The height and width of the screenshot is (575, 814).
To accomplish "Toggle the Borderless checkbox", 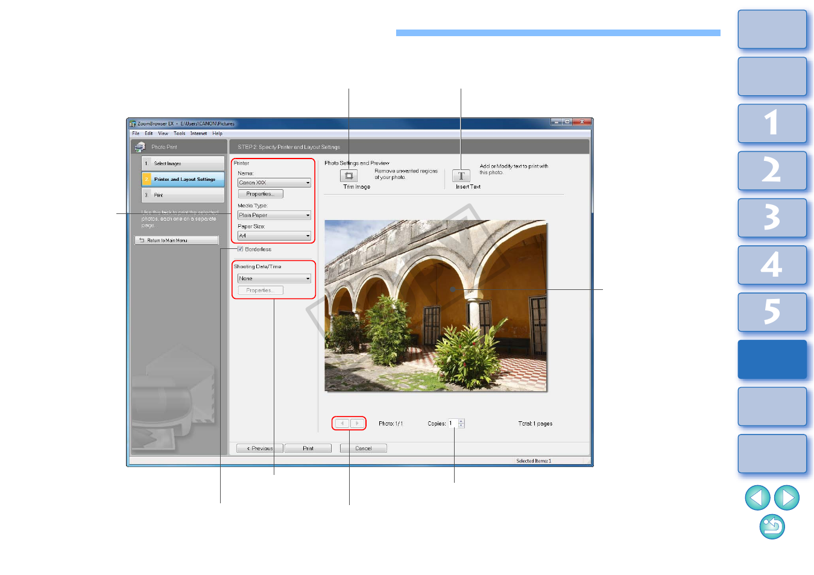I will tap(241, 249).
